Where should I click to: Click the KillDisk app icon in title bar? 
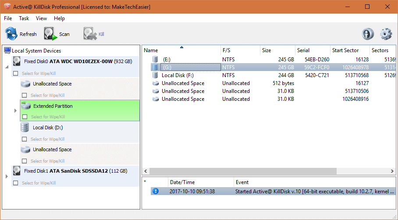7,6
